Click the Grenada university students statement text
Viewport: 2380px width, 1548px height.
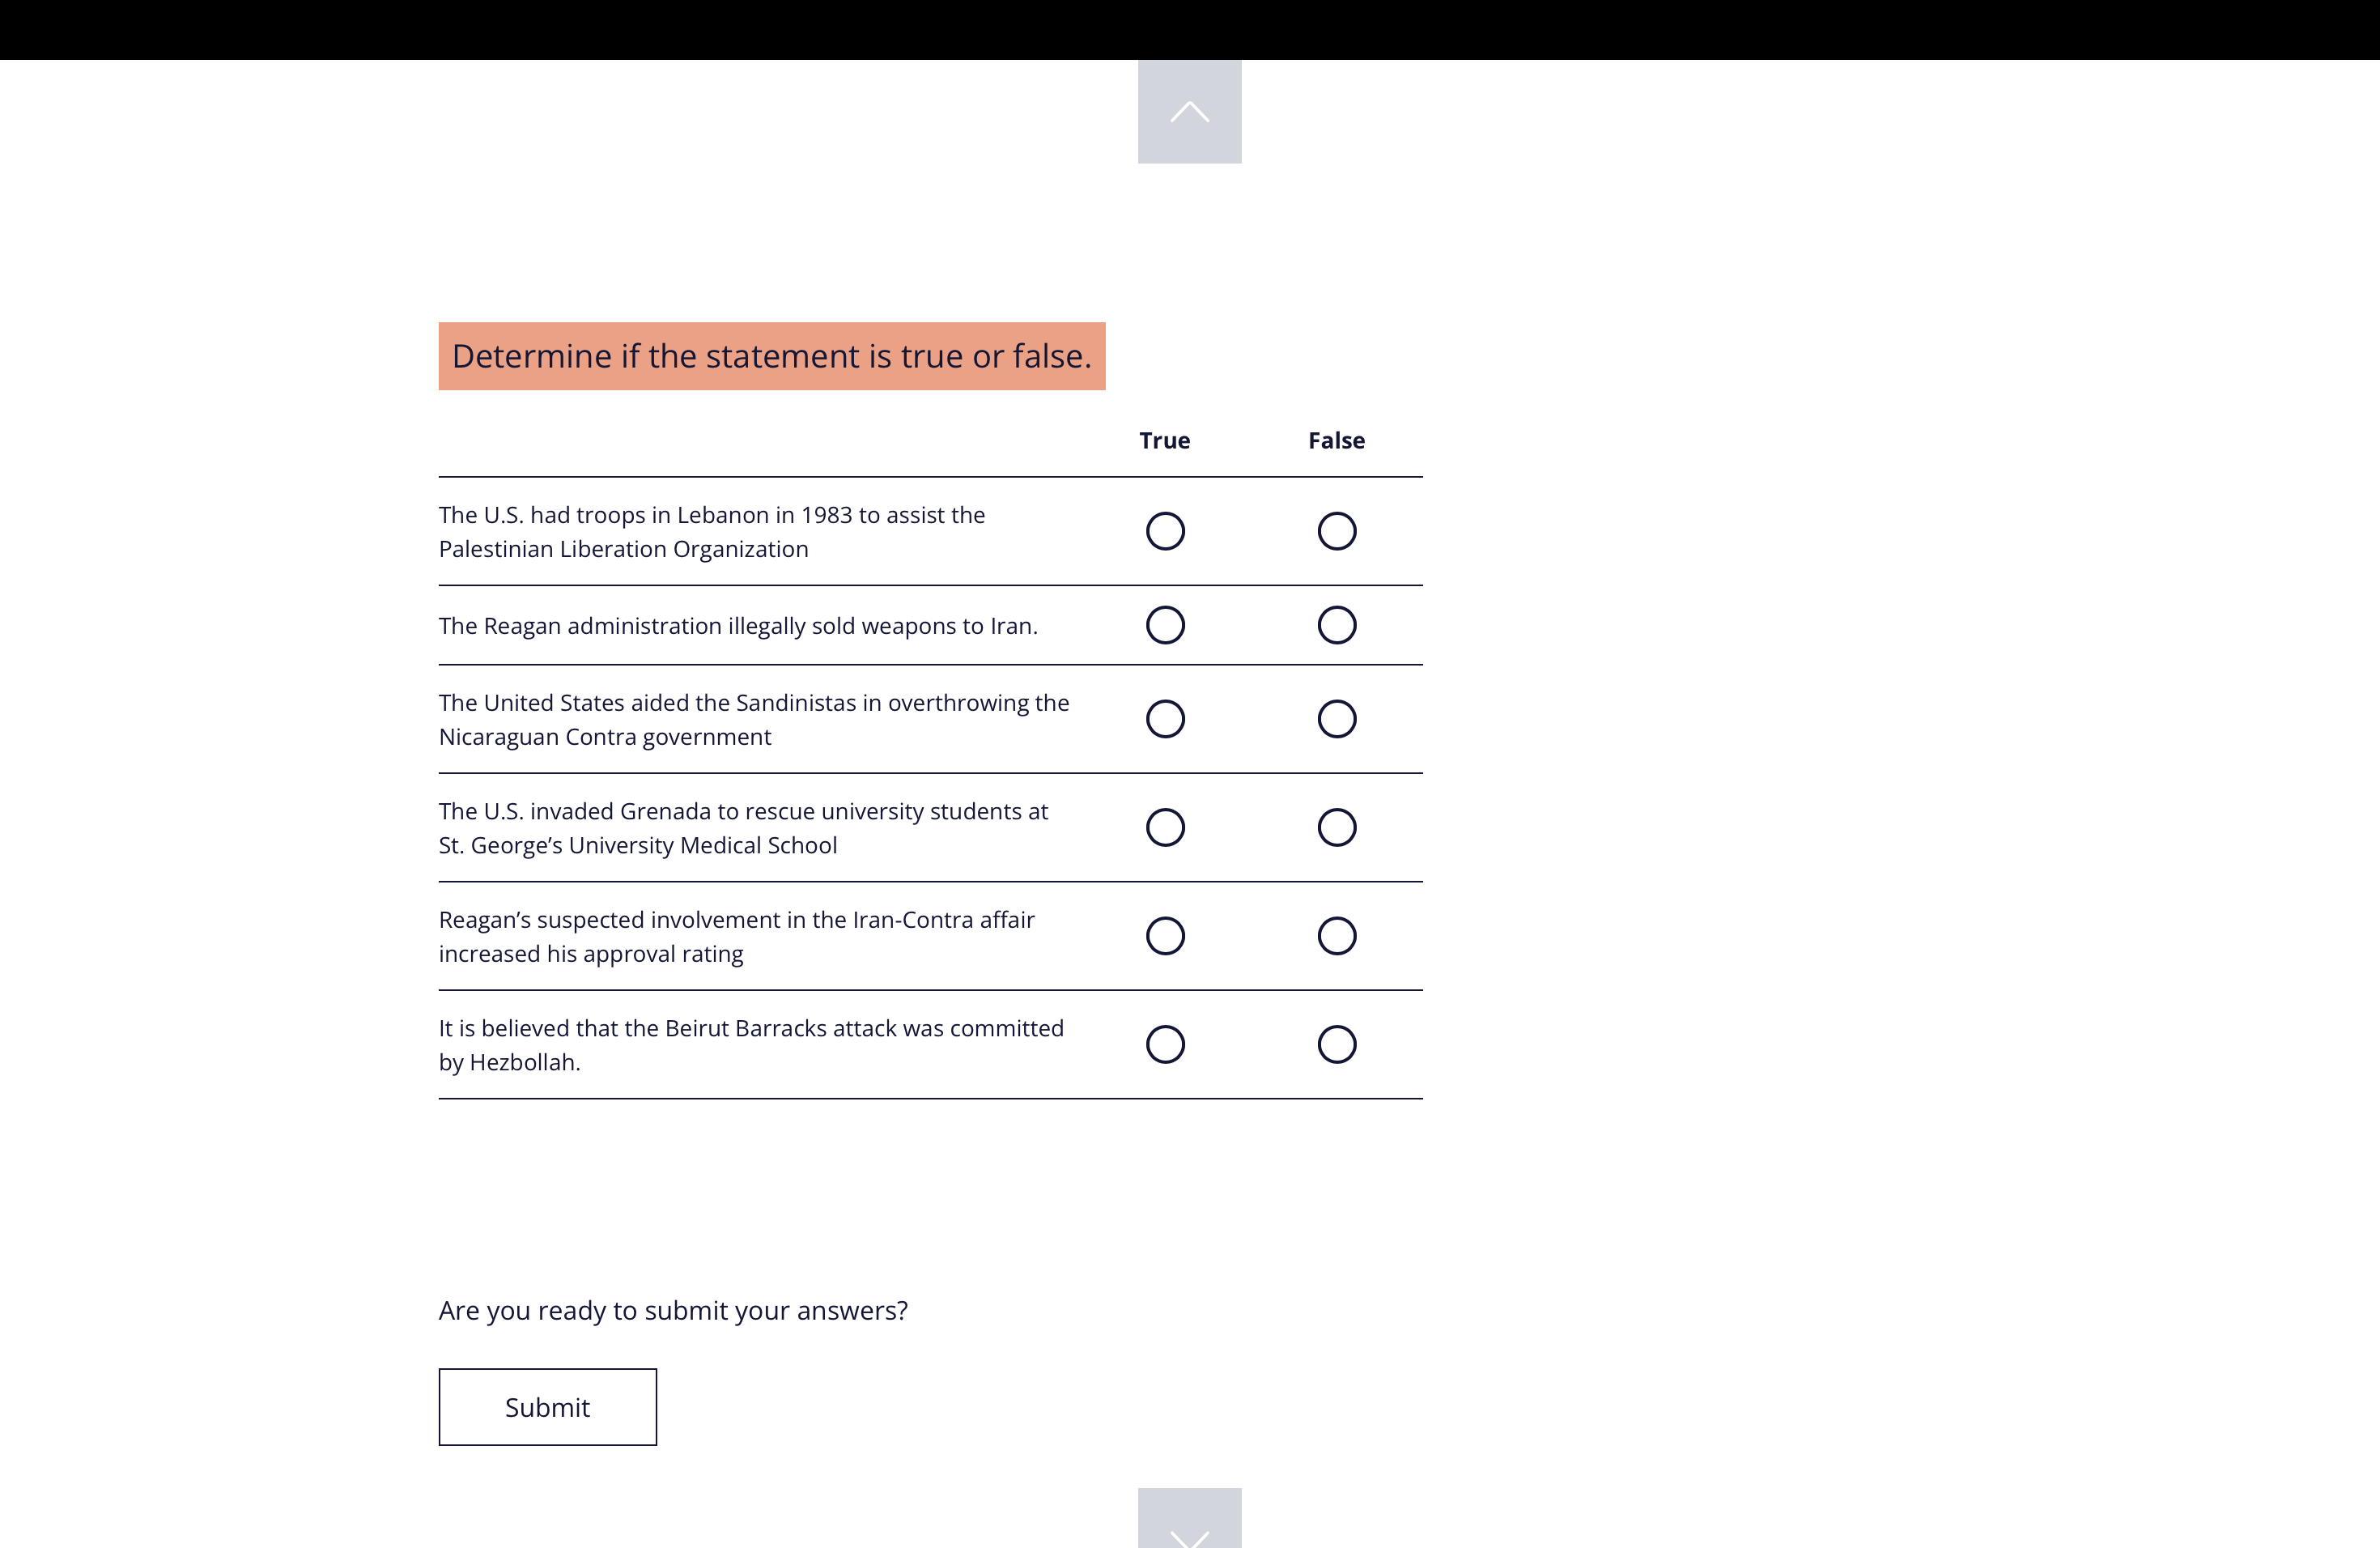click(742, 827)
